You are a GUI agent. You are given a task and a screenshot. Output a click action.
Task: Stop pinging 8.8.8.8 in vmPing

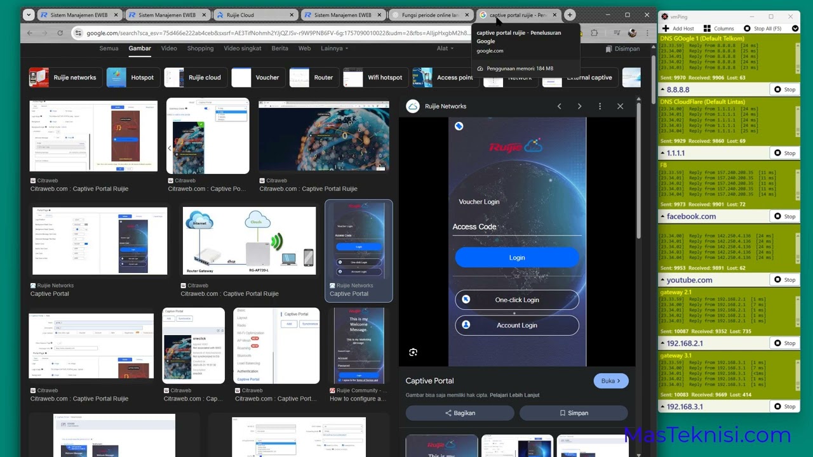(x=784, y=89)
